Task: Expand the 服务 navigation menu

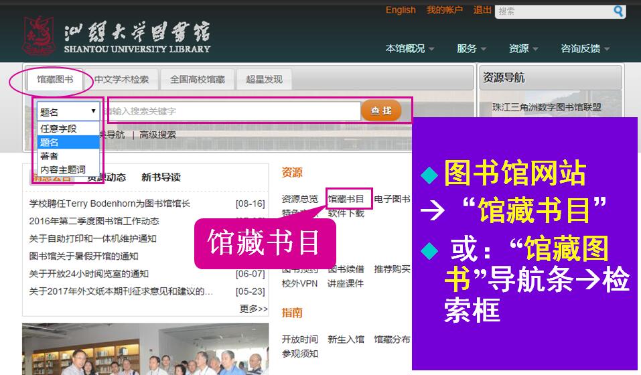Action: (x=472, y=48)
